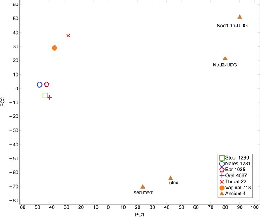Click the y-axis tick label -40
Screen dimensions: 260x218
[x=13, y=145]
